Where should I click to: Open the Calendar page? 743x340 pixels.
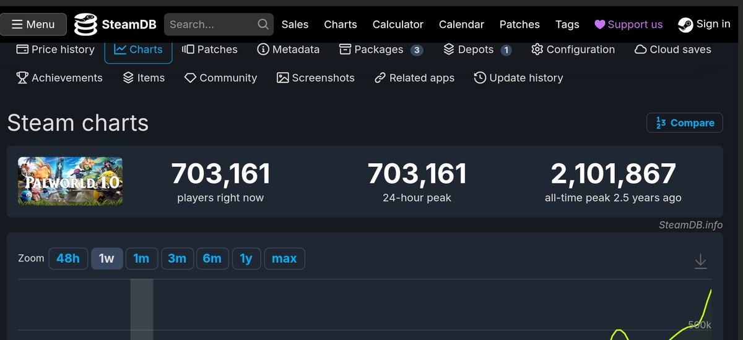coord(461,25)
